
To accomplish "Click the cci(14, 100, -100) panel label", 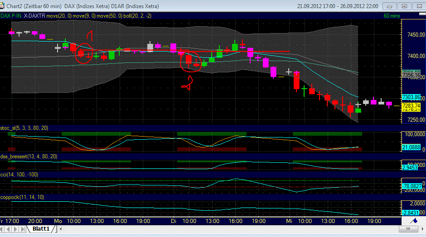I will pos(19,175).
